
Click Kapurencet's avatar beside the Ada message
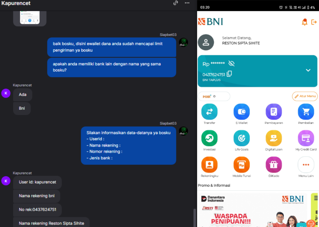click(x=6, y=93)
